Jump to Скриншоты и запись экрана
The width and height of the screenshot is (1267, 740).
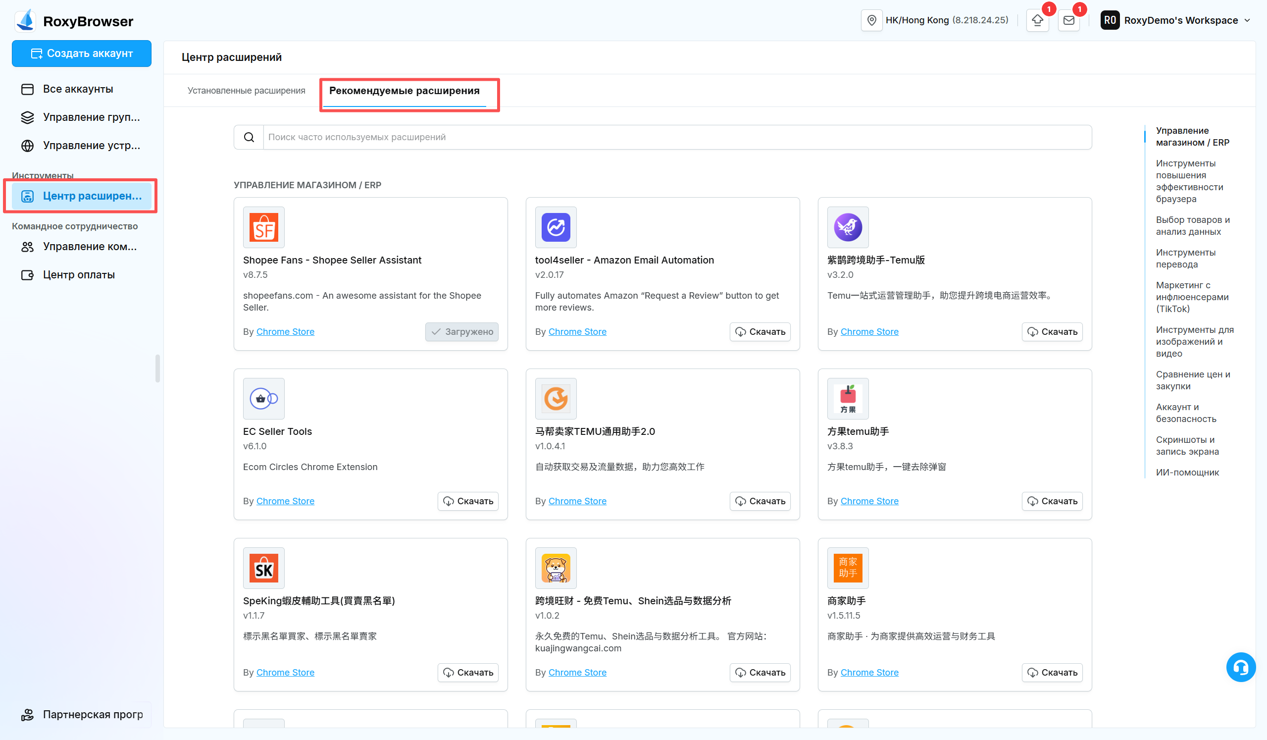[1187, 446]
